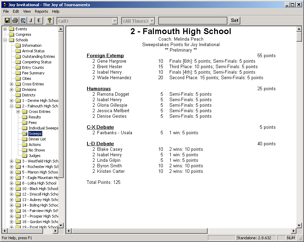The image size is (304, 242).
Task: Select the Dinner List item in the tree
Action: pyautogui.click(x=38, y=139)
